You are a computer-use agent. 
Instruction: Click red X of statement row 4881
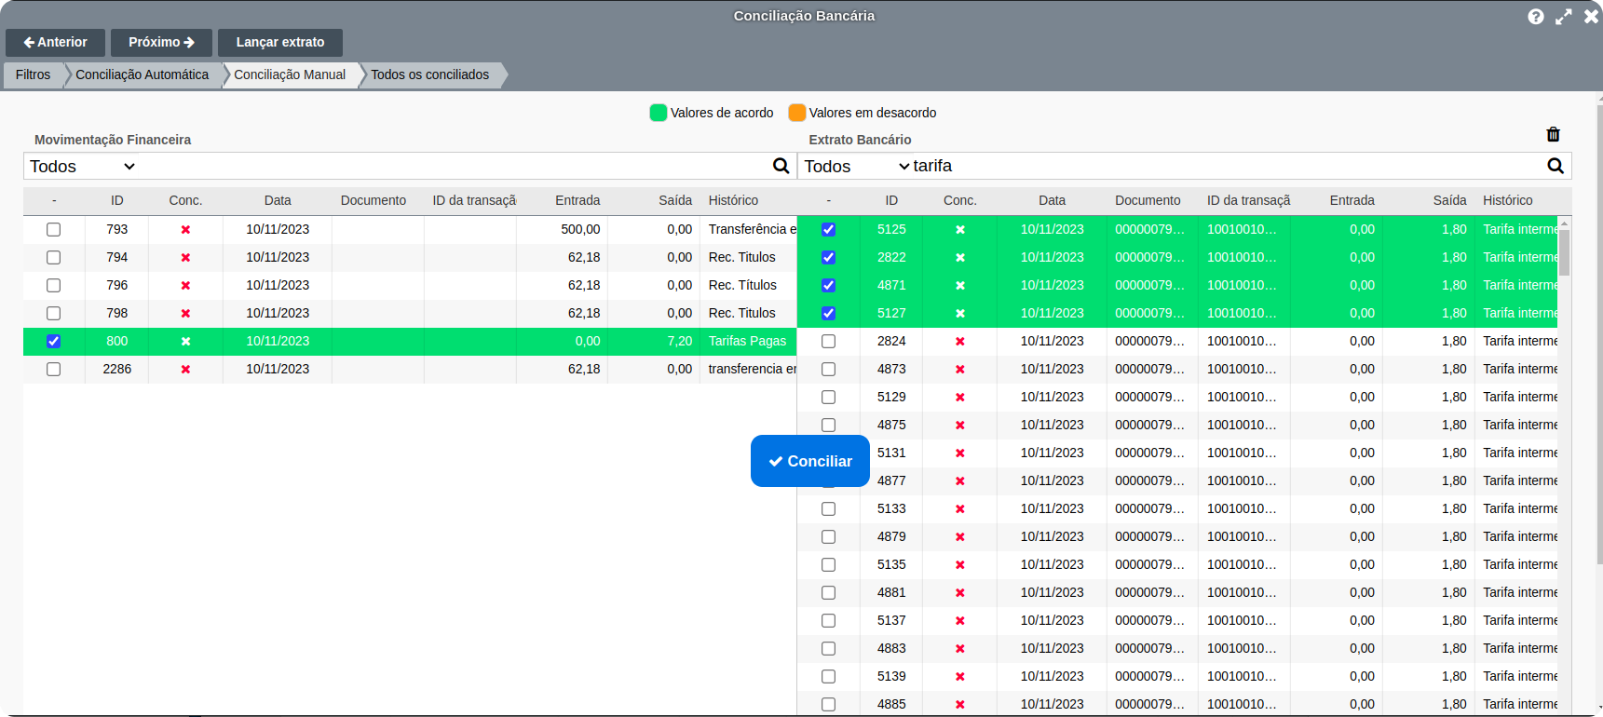click(960, 592)
